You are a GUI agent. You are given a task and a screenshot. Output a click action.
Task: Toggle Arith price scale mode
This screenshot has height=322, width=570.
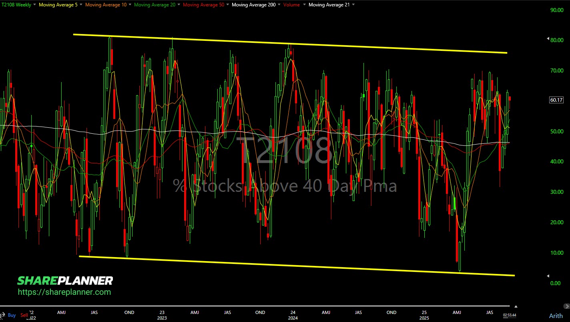point(556,316)
